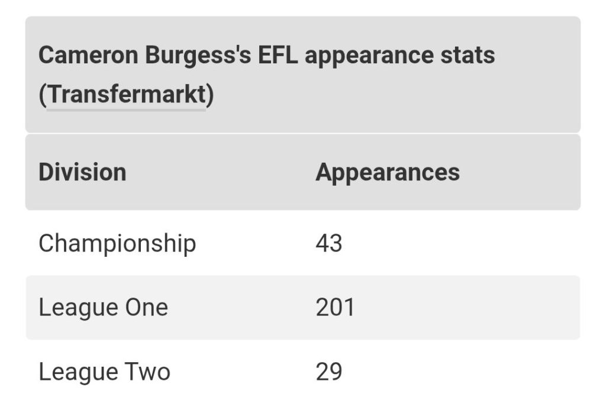Screen dimensions: 606x397
Task: Click League in the League Two row
Action: pyautogui.click(x=73, y=373)
